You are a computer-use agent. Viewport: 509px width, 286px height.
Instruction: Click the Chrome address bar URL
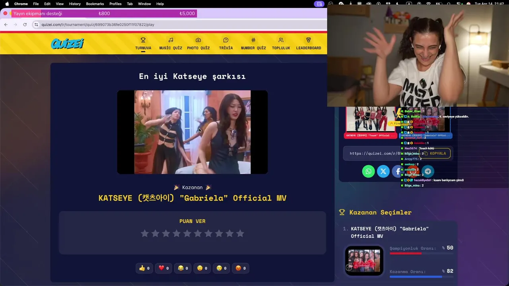click(x=98, y=25)
